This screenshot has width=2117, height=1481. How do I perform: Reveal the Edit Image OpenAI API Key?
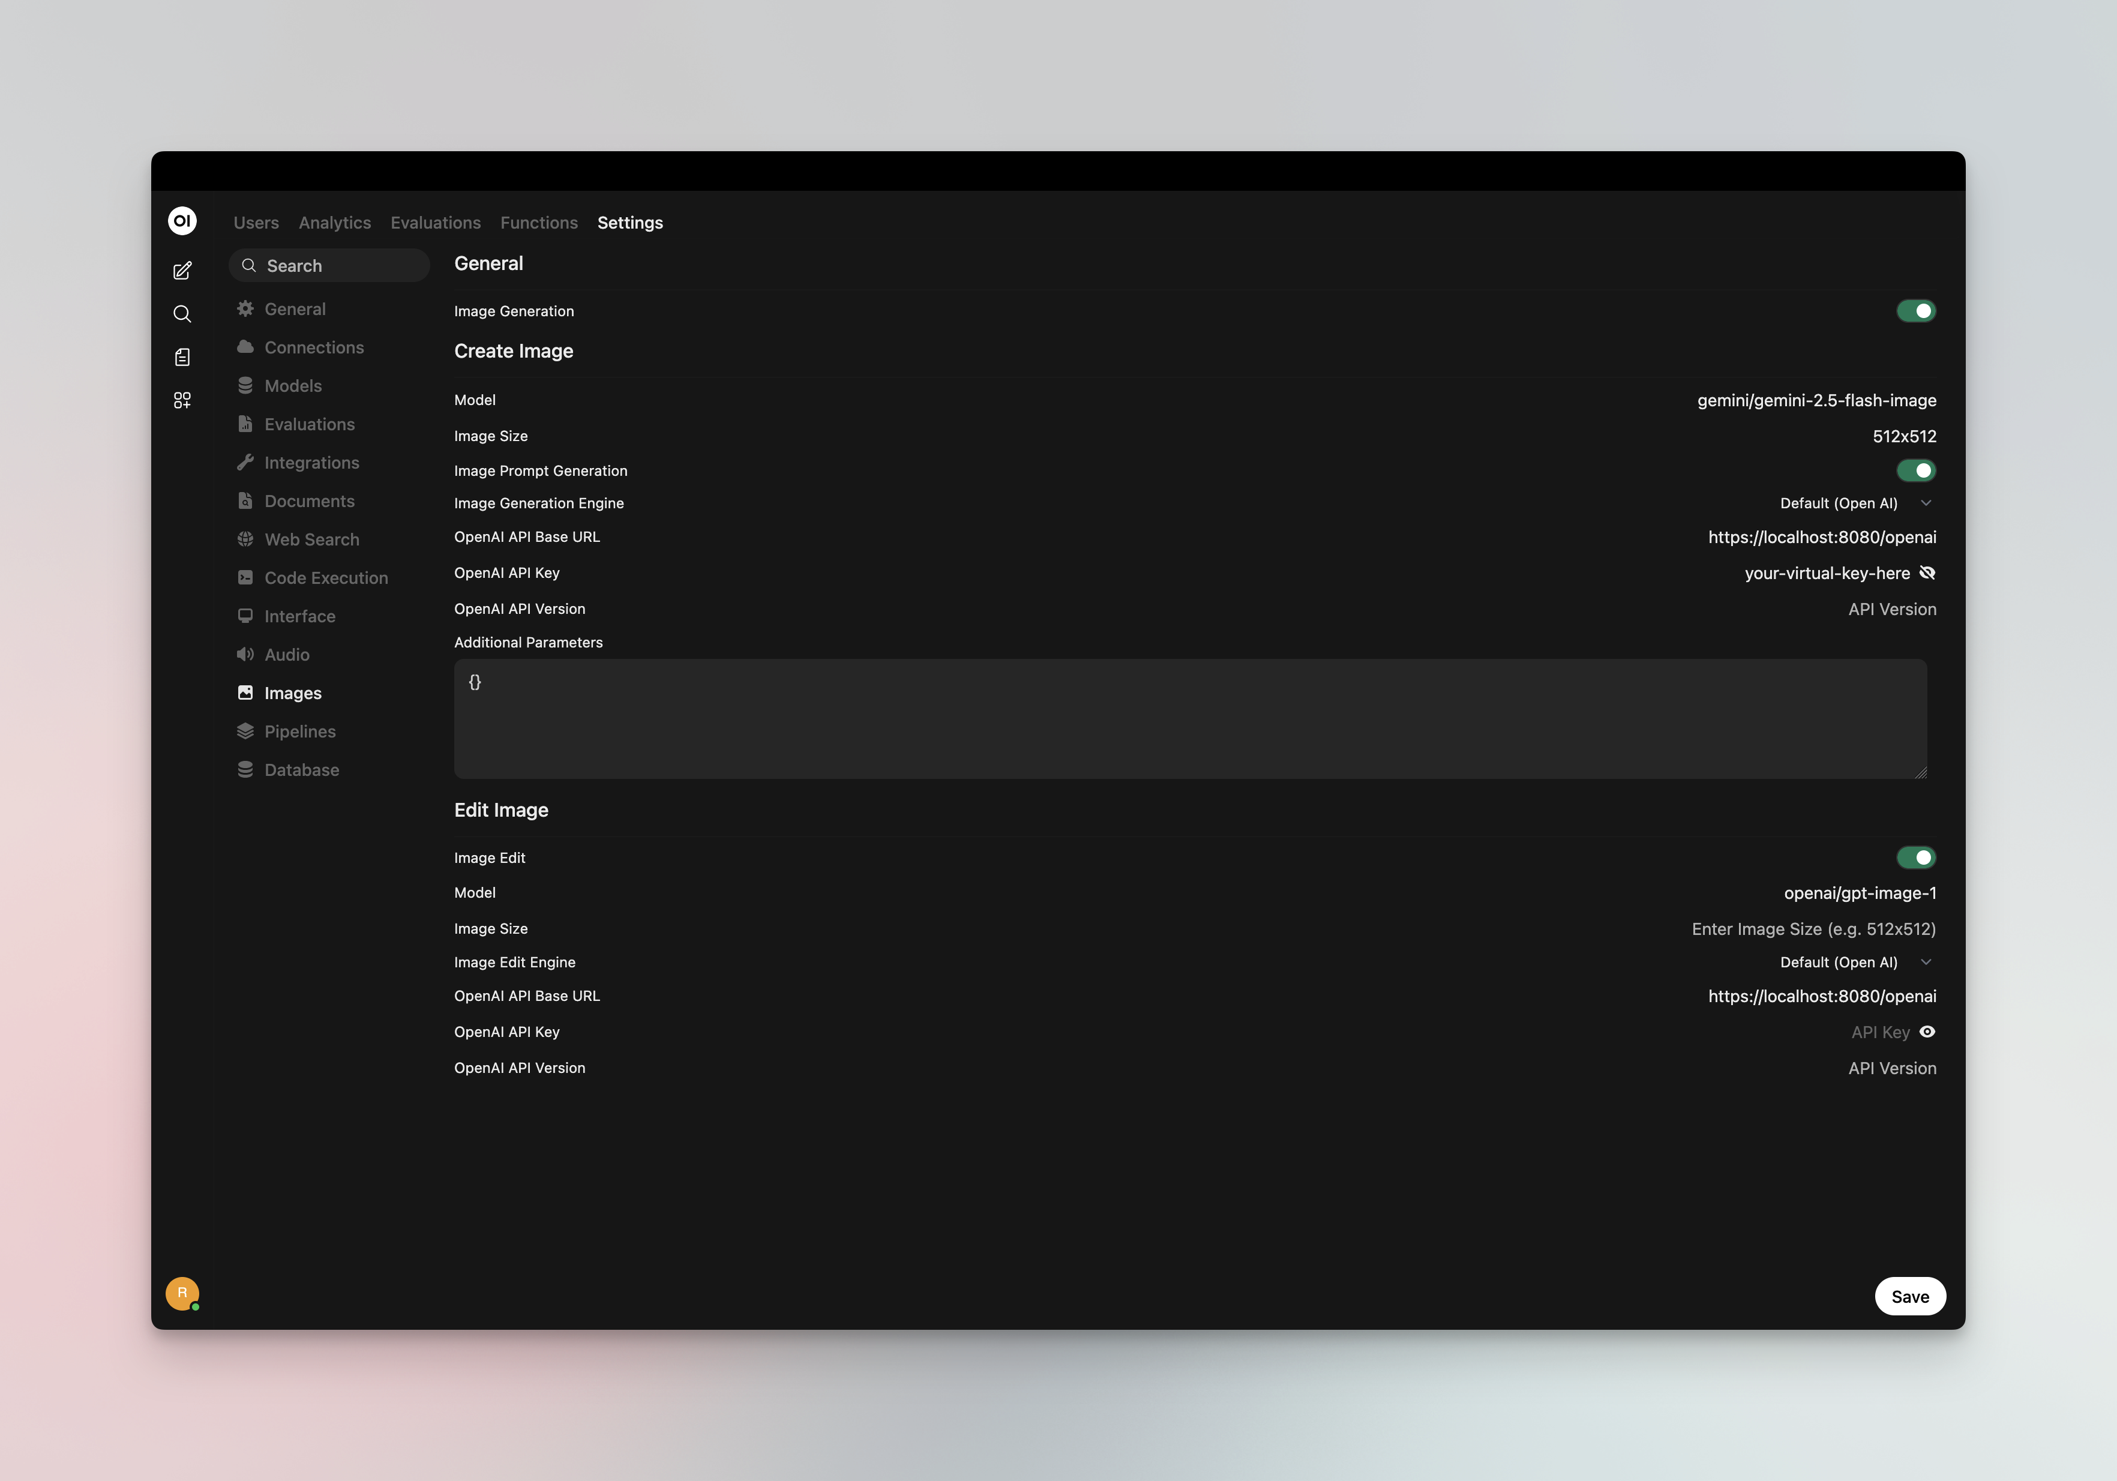1928,1032
